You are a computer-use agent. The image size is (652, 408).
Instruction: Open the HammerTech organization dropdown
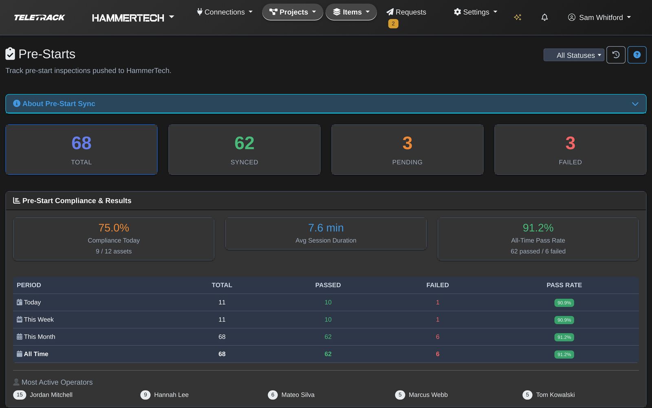(x=133, y=18)
